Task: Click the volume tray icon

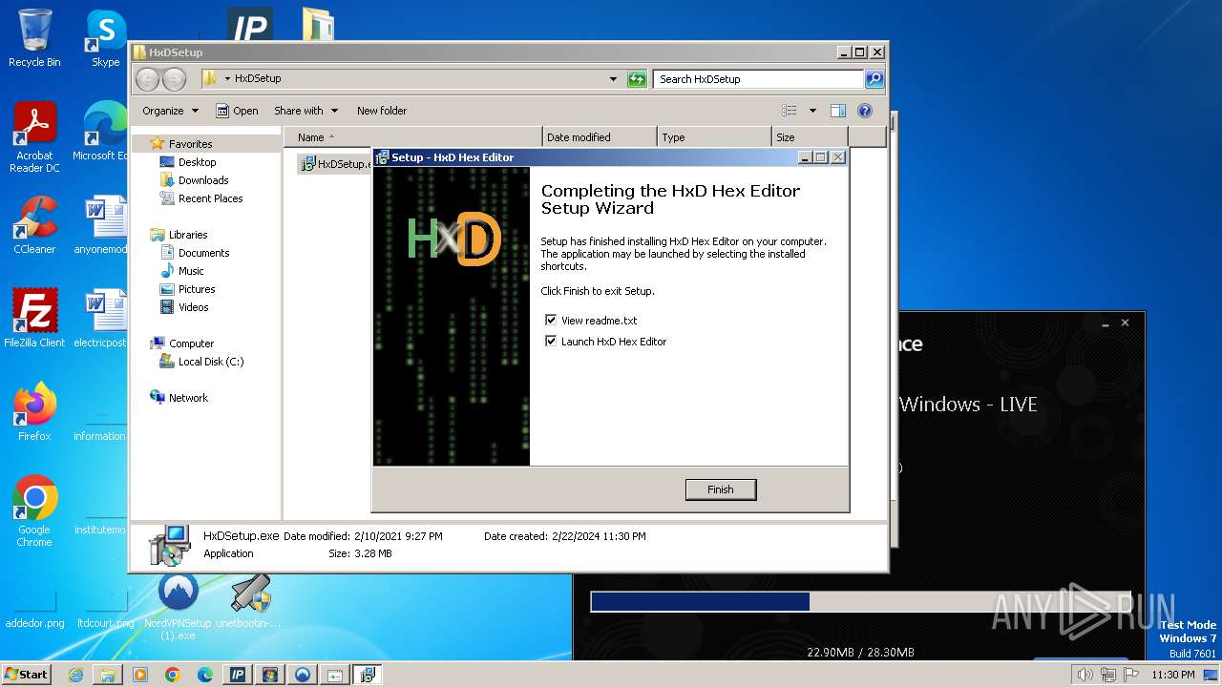Action: tap(1085, 675)
